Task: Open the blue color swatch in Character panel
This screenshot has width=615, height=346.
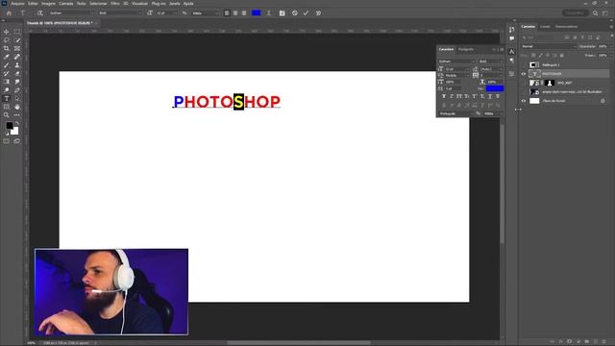Action: (x=495, y=88)
